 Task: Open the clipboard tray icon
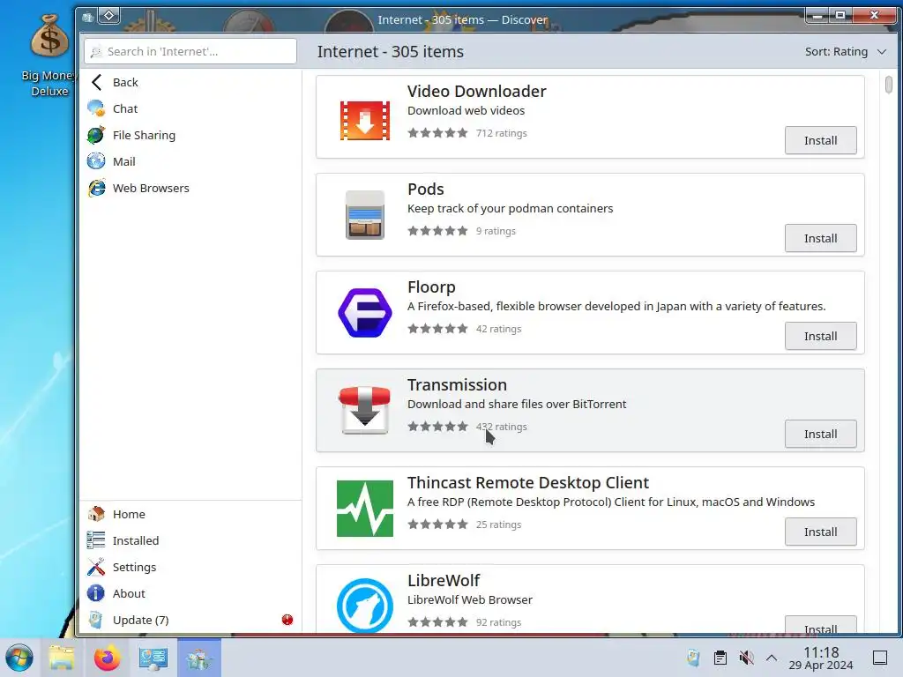(720, 658)
